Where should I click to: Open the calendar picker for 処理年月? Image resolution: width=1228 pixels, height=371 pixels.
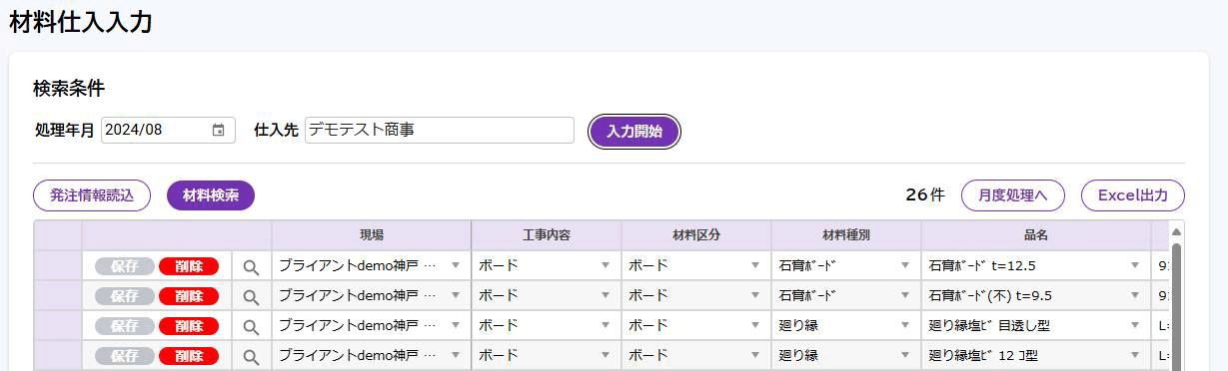[x=218, y=131]
